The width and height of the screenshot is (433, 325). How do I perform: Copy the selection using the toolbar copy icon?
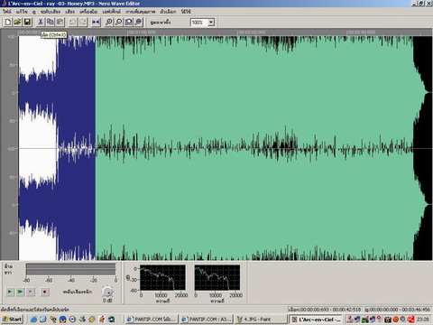pos(51,22)
